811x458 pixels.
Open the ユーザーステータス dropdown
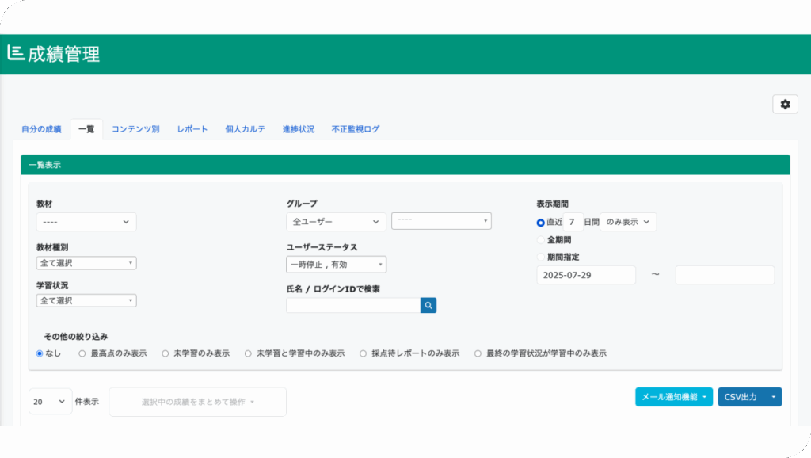click(335, 264)
